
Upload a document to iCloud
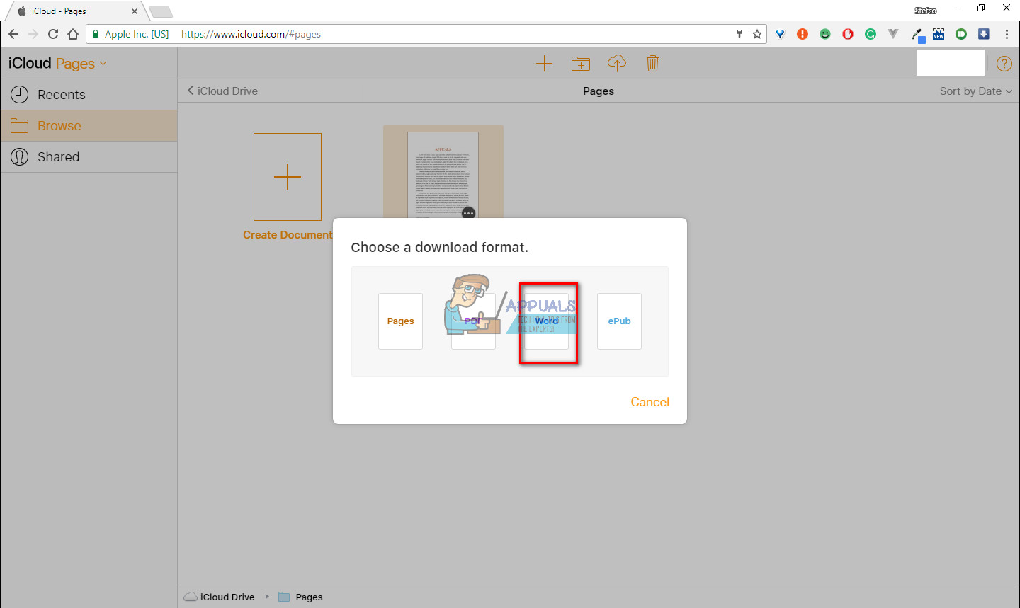[617, 64]
